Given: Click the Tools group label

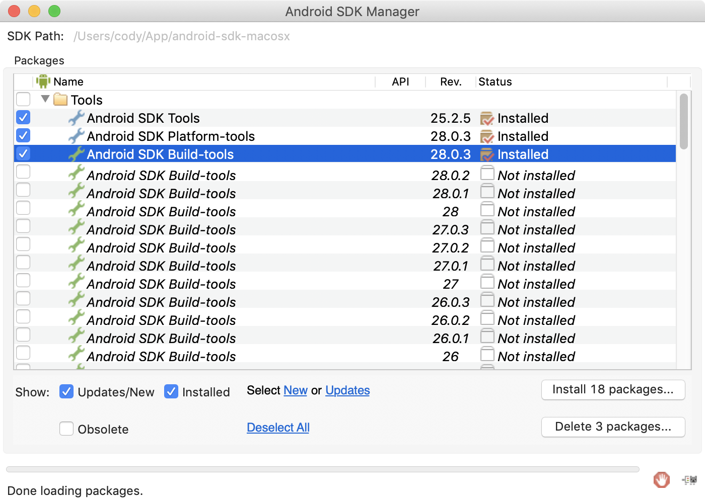Looking at the screenshot, I should click(x=87, y=100).
